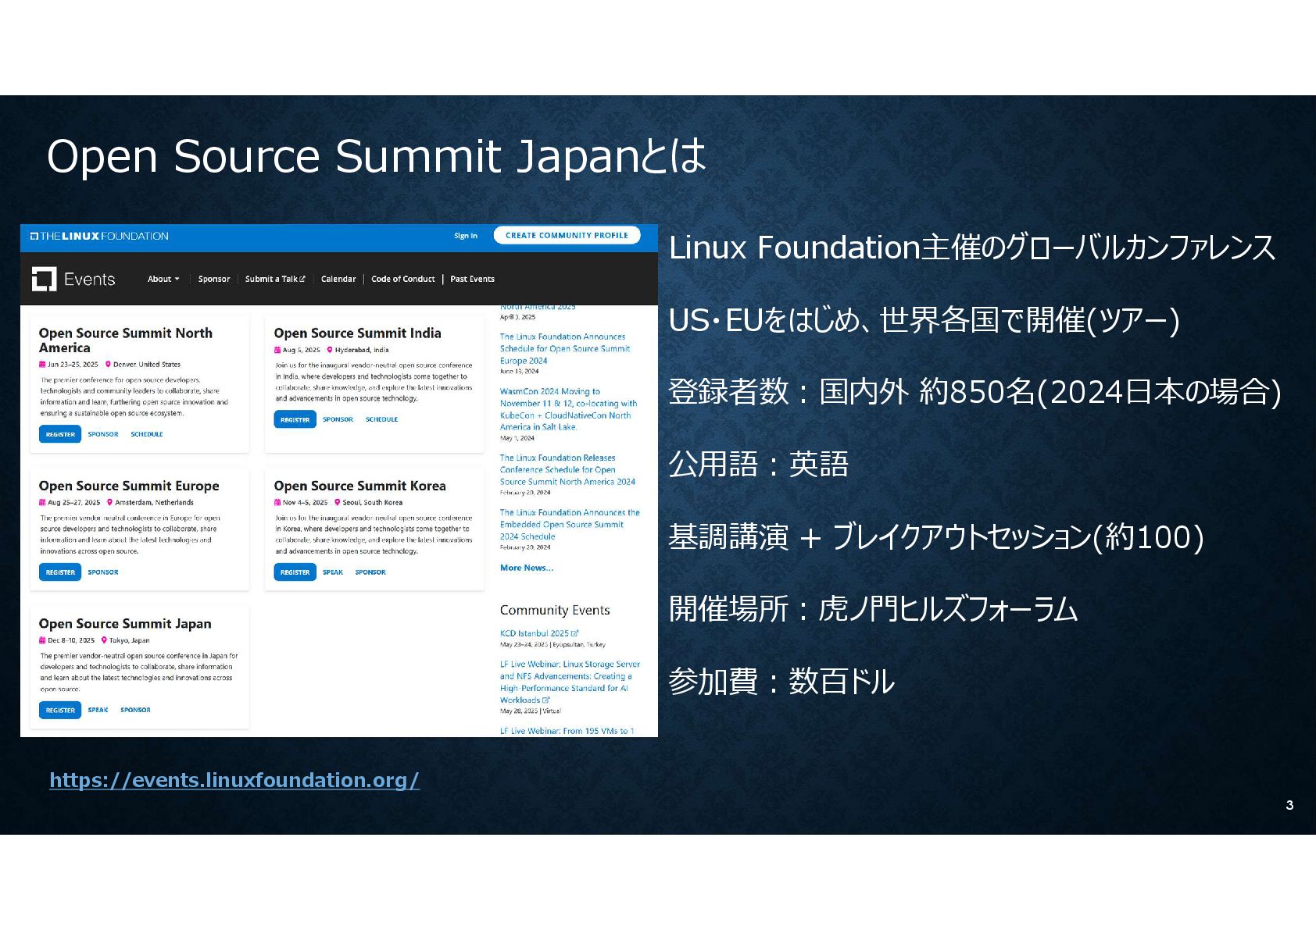Image resolution: width=1316 pixels, height=930 pixels.
Task: Click Register for Open Source Summit Japan
Action: [x=60, y=711]
